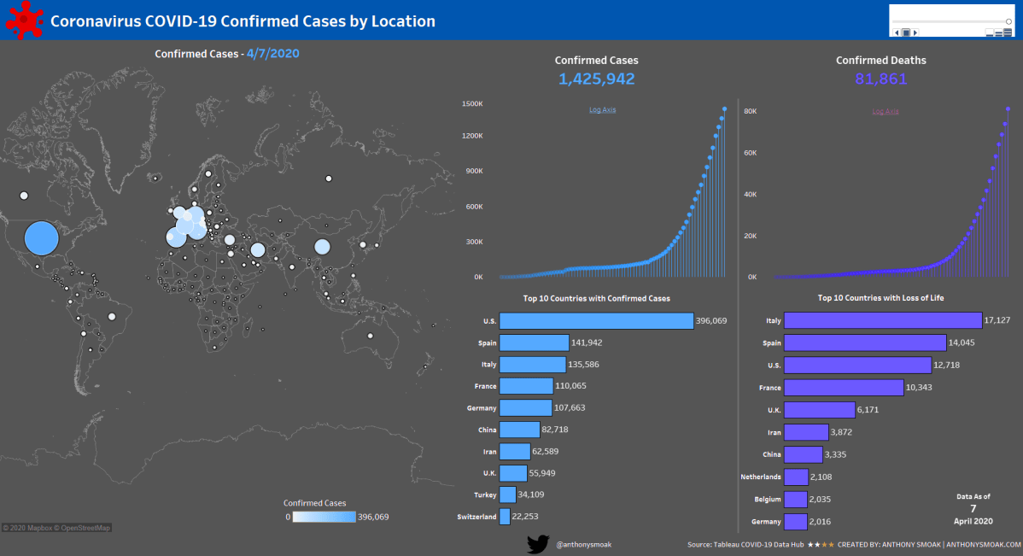Click the large U.S. bubble on map

(42, 237)
